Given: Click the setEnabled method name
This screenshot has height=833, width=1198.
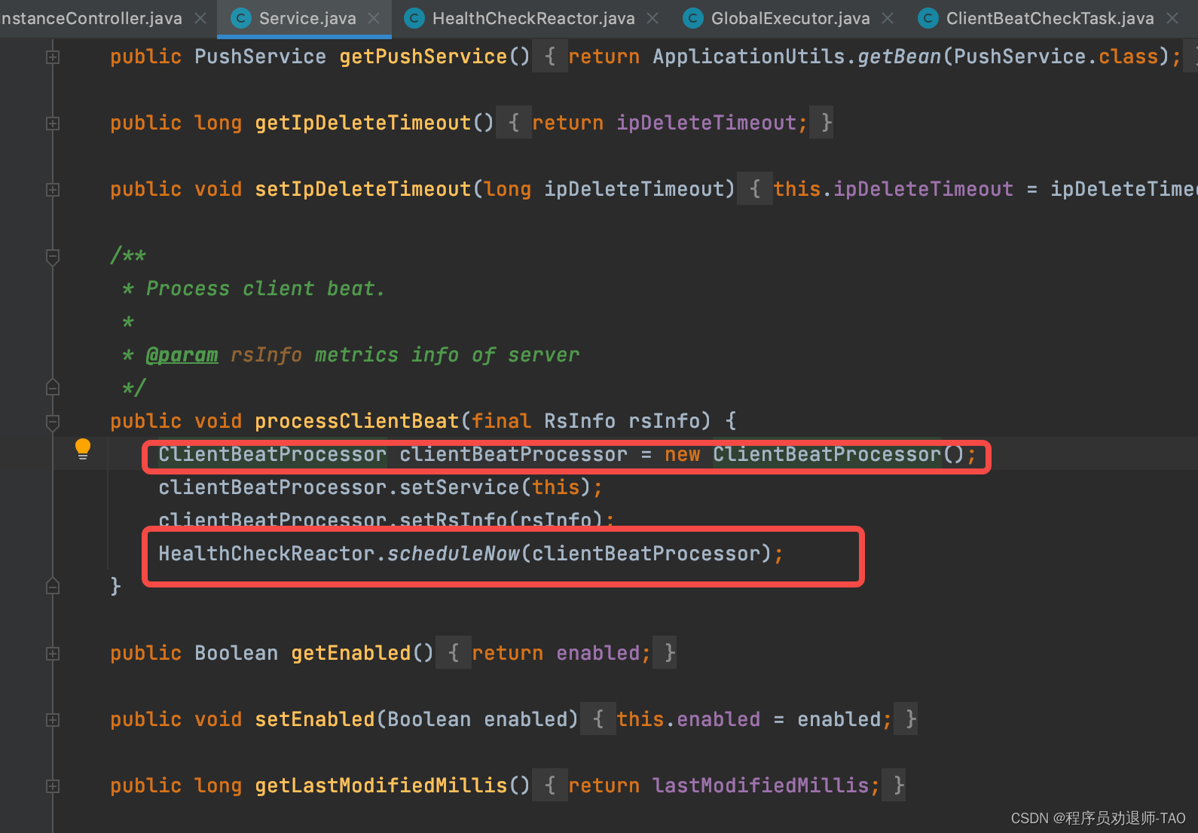Looking at the screenshot, I should click(315, 719).
